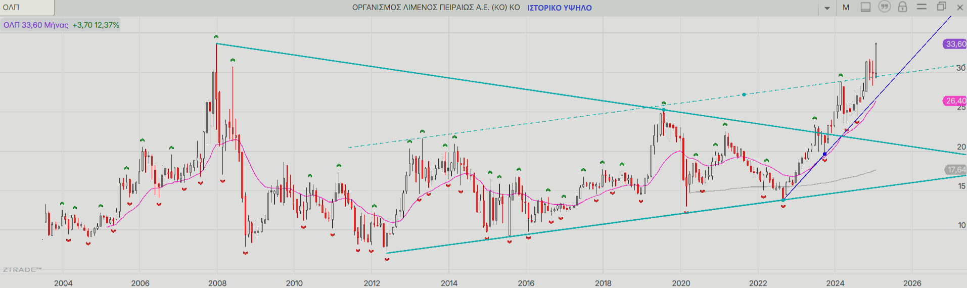This screenshot has width=967, height=288.
Task: Click the 2026 label on the time axis
Action: (912, 283)
